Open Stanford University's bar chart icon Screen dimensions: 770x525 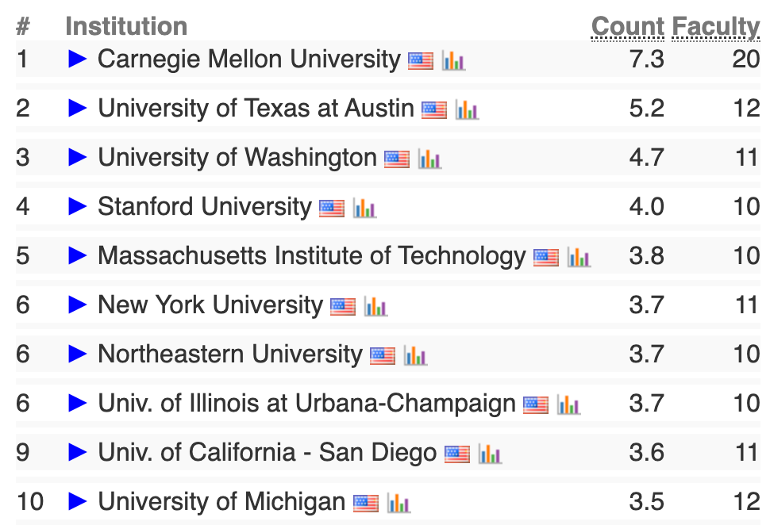click(x=364, y=208)
